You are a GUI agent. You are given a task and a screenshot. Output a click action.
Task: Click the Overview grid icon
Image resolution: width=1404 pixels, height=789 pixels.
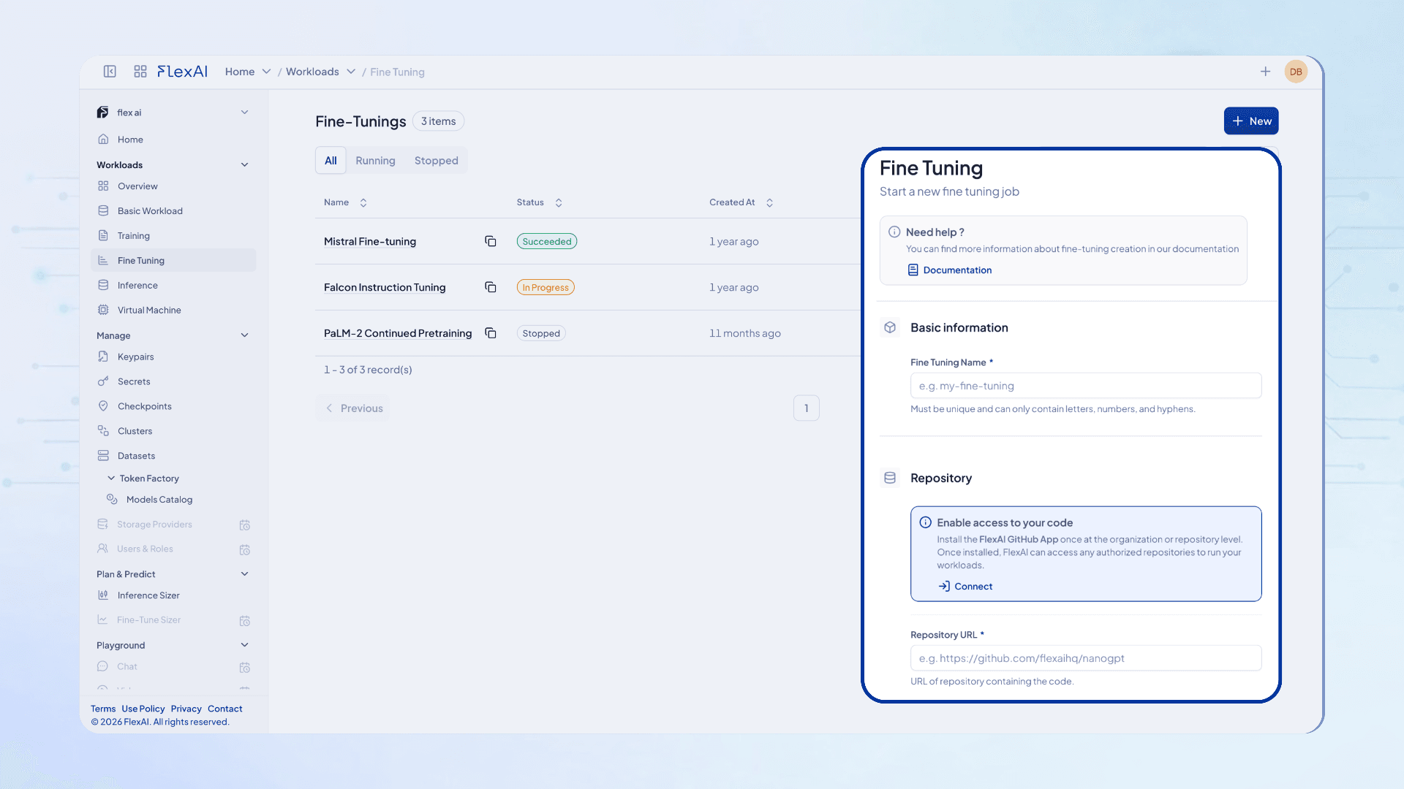coord(103,186)
